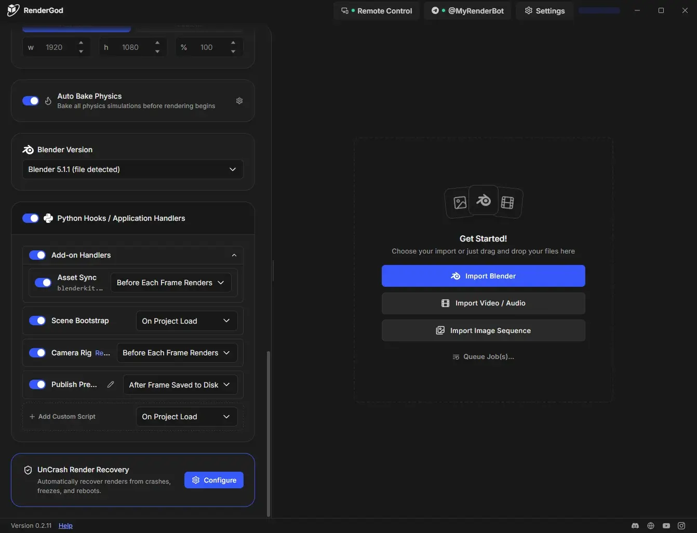The height and width of the screenshot is (533, 697).
Task: Open Asset Sync trigger dropdown
Action: click(x=171, y=283)
